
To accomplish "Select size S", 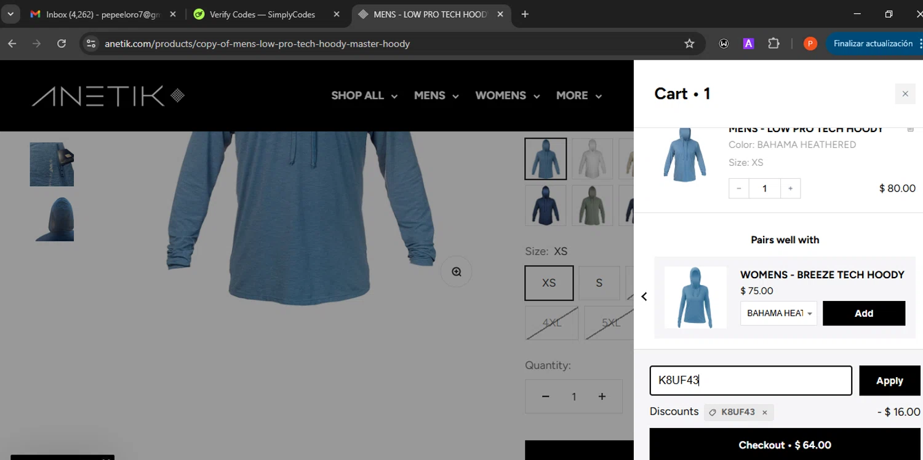I will pos(599,283).
